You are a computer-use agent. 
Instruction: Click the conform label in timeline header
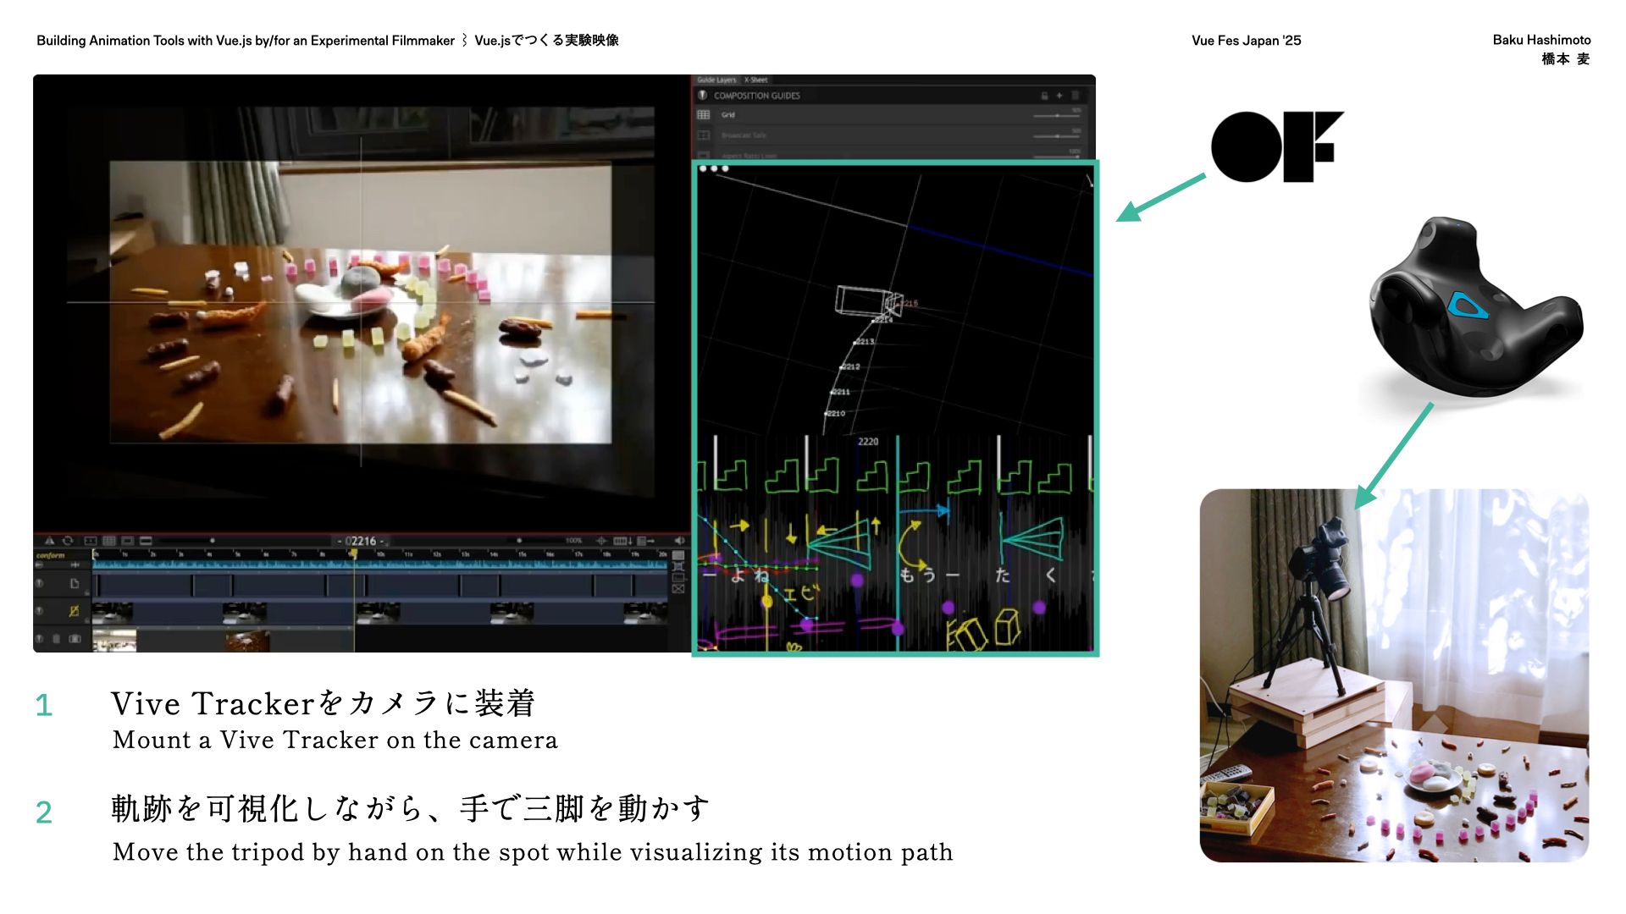pyautogui.click(x=51, y=556)
